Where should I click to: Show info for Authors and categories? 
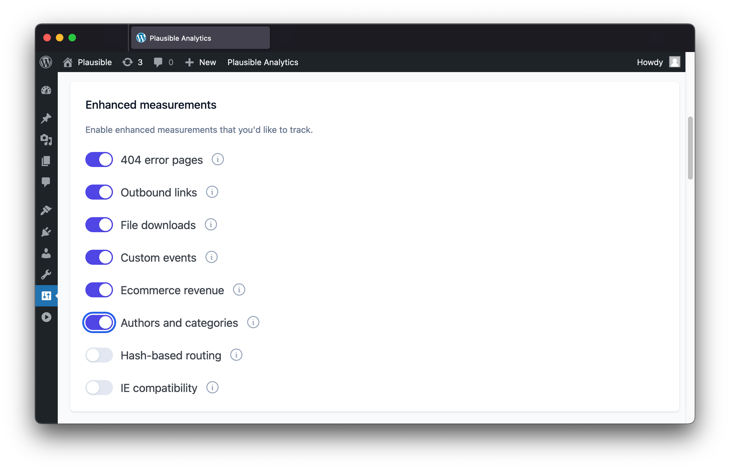coord(253,322)
